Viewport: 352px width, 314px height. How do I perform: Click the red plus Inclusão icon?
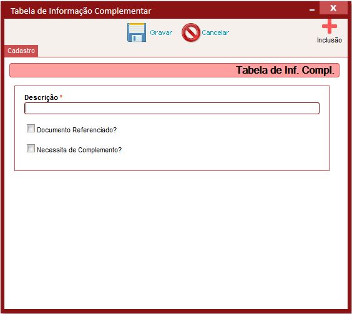[x=330, y=26]
